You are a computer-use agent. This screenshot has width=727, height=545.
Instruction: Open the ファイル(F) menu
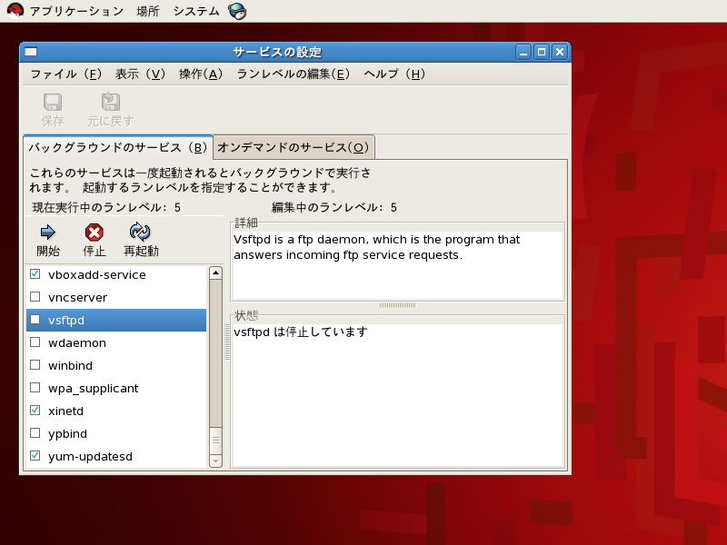click(x=65, y=74)
